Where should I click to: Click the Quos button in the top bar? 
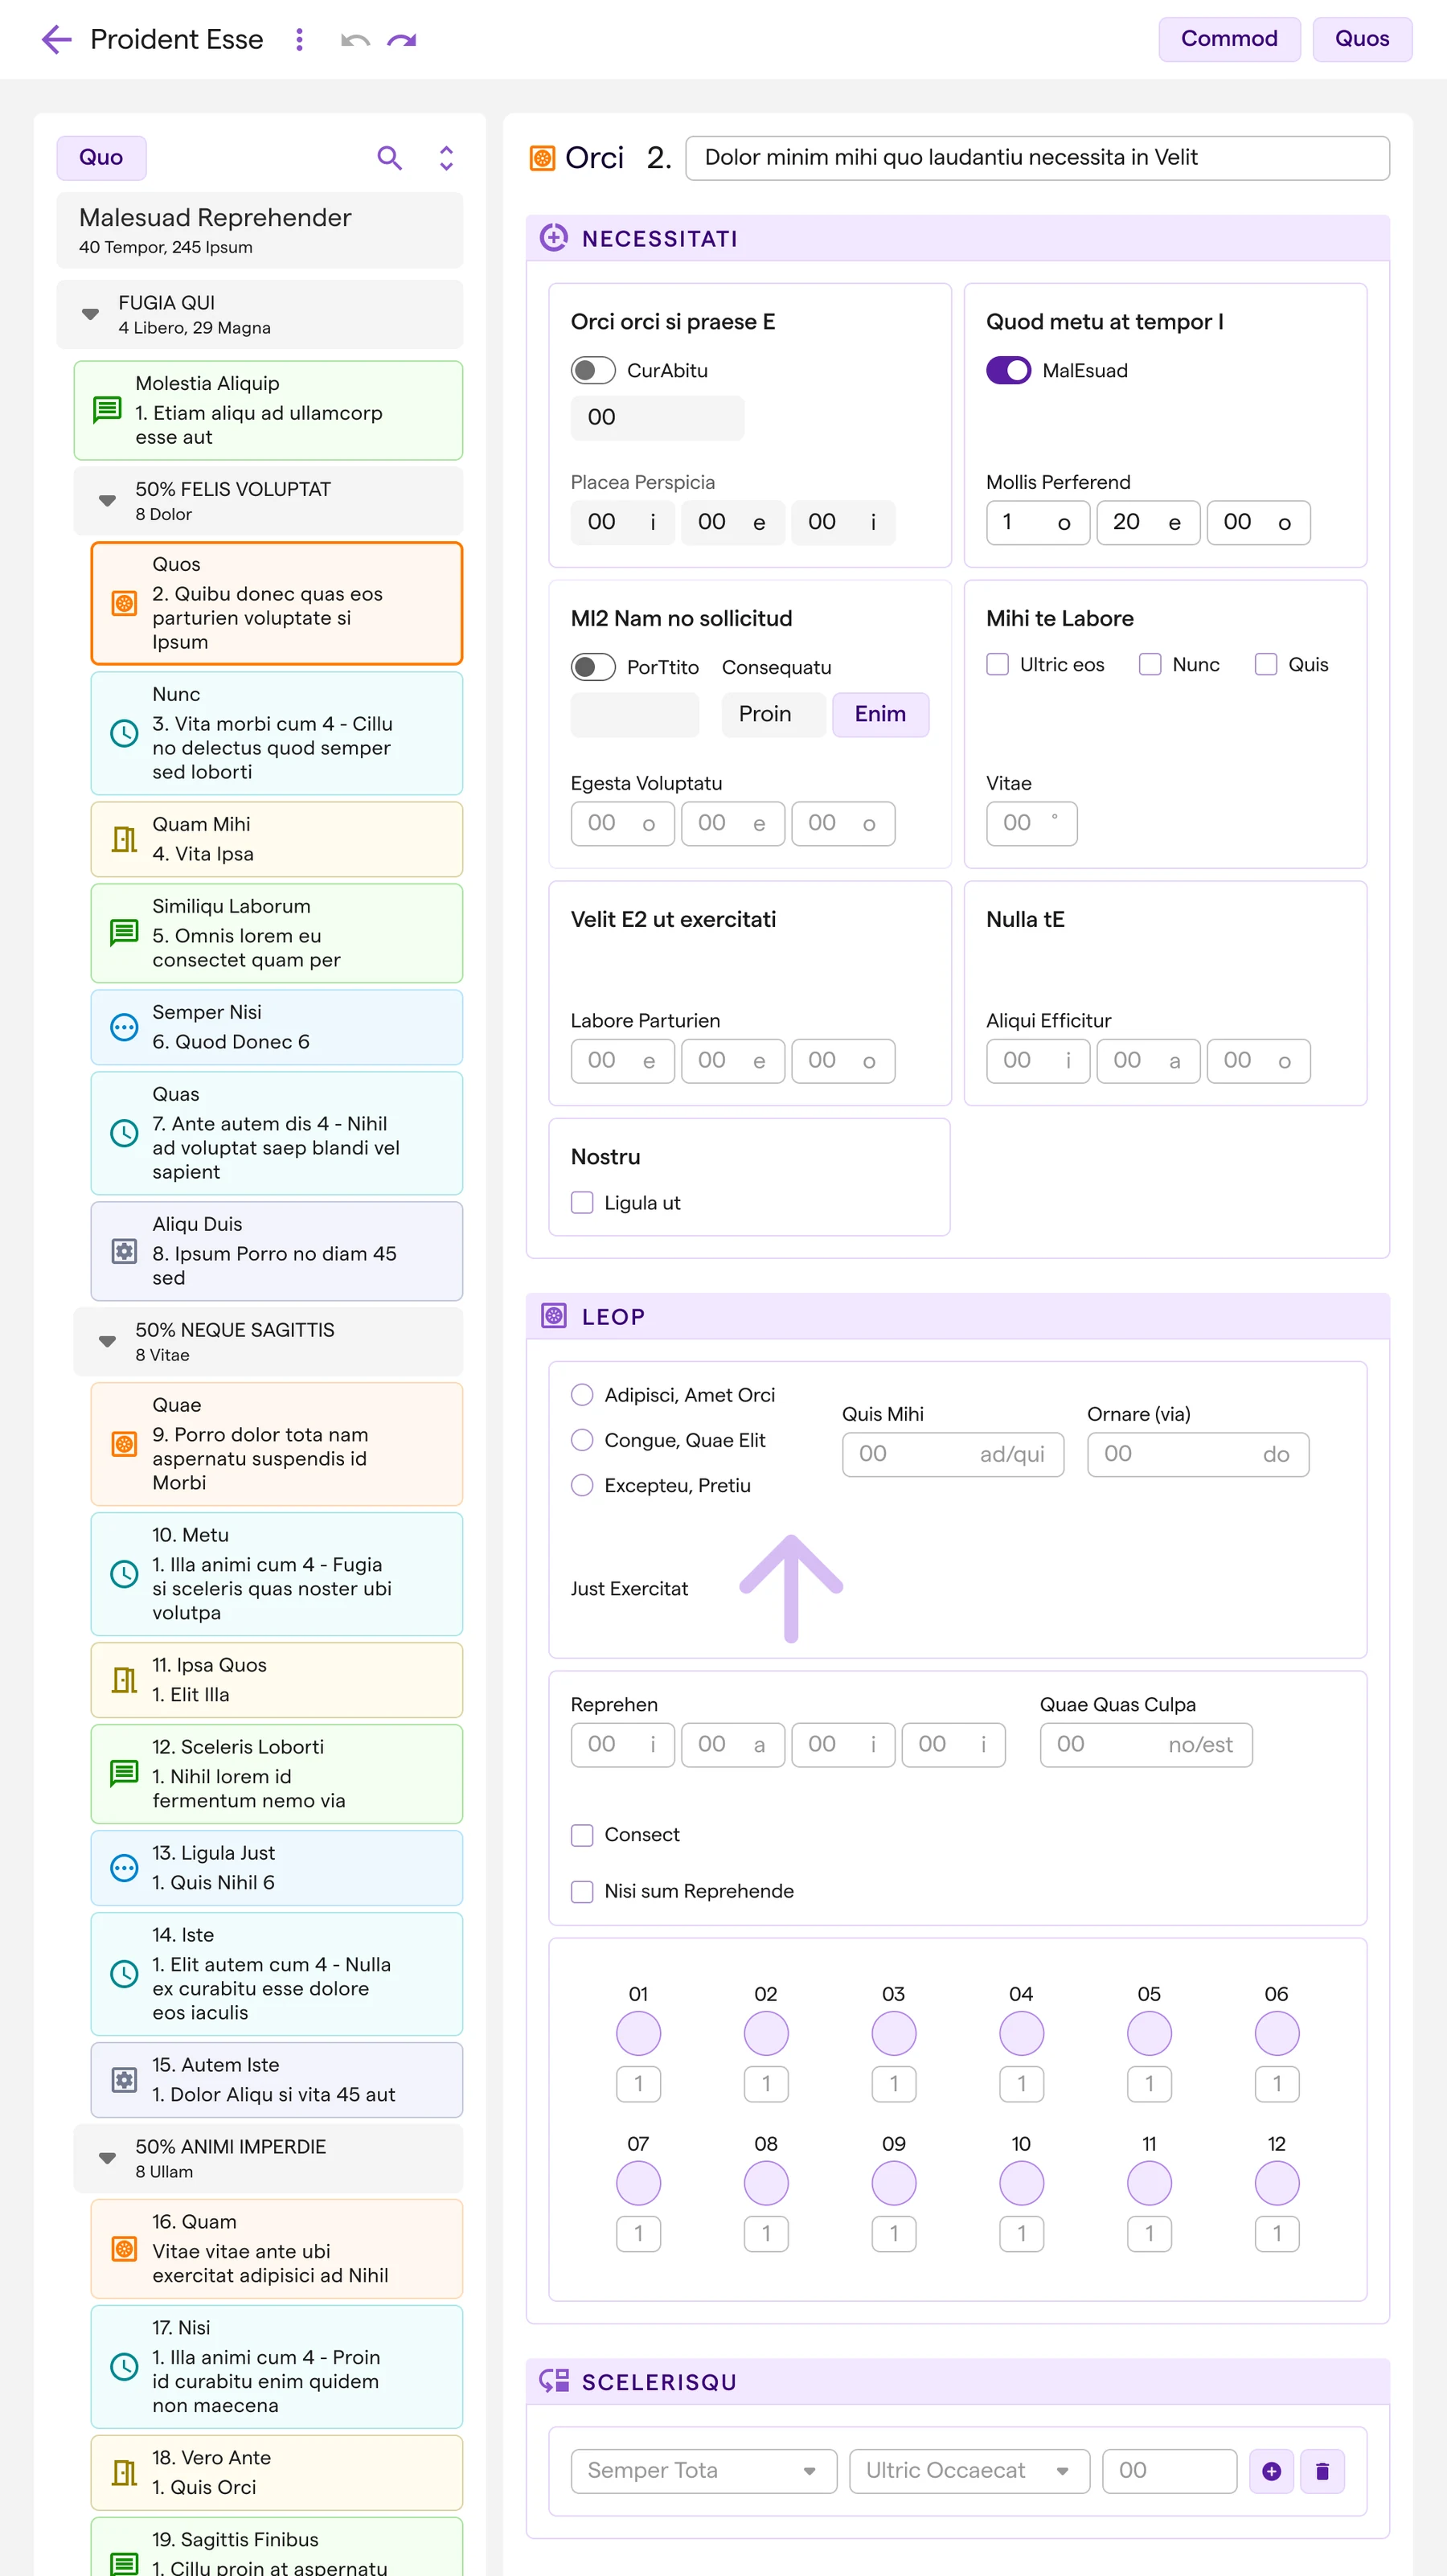coord(1362,39)
